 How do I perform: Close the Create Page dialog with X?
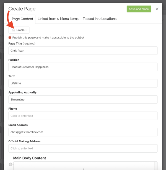point(157,9)
